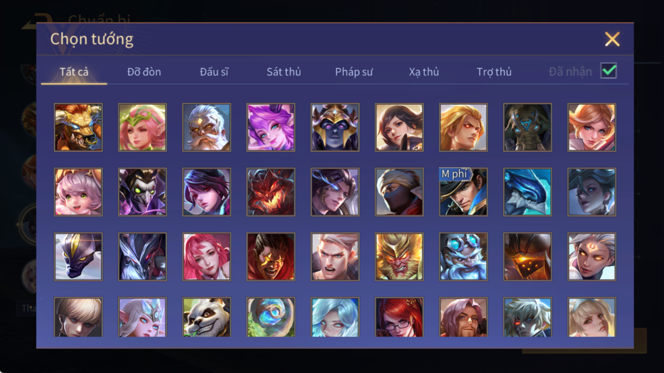Filter by Trợ thủ tab

[x=494, y=72]
